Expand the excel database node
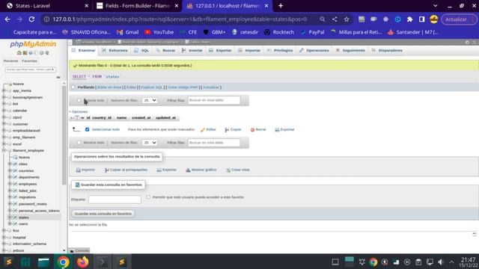 pos(4,143)
